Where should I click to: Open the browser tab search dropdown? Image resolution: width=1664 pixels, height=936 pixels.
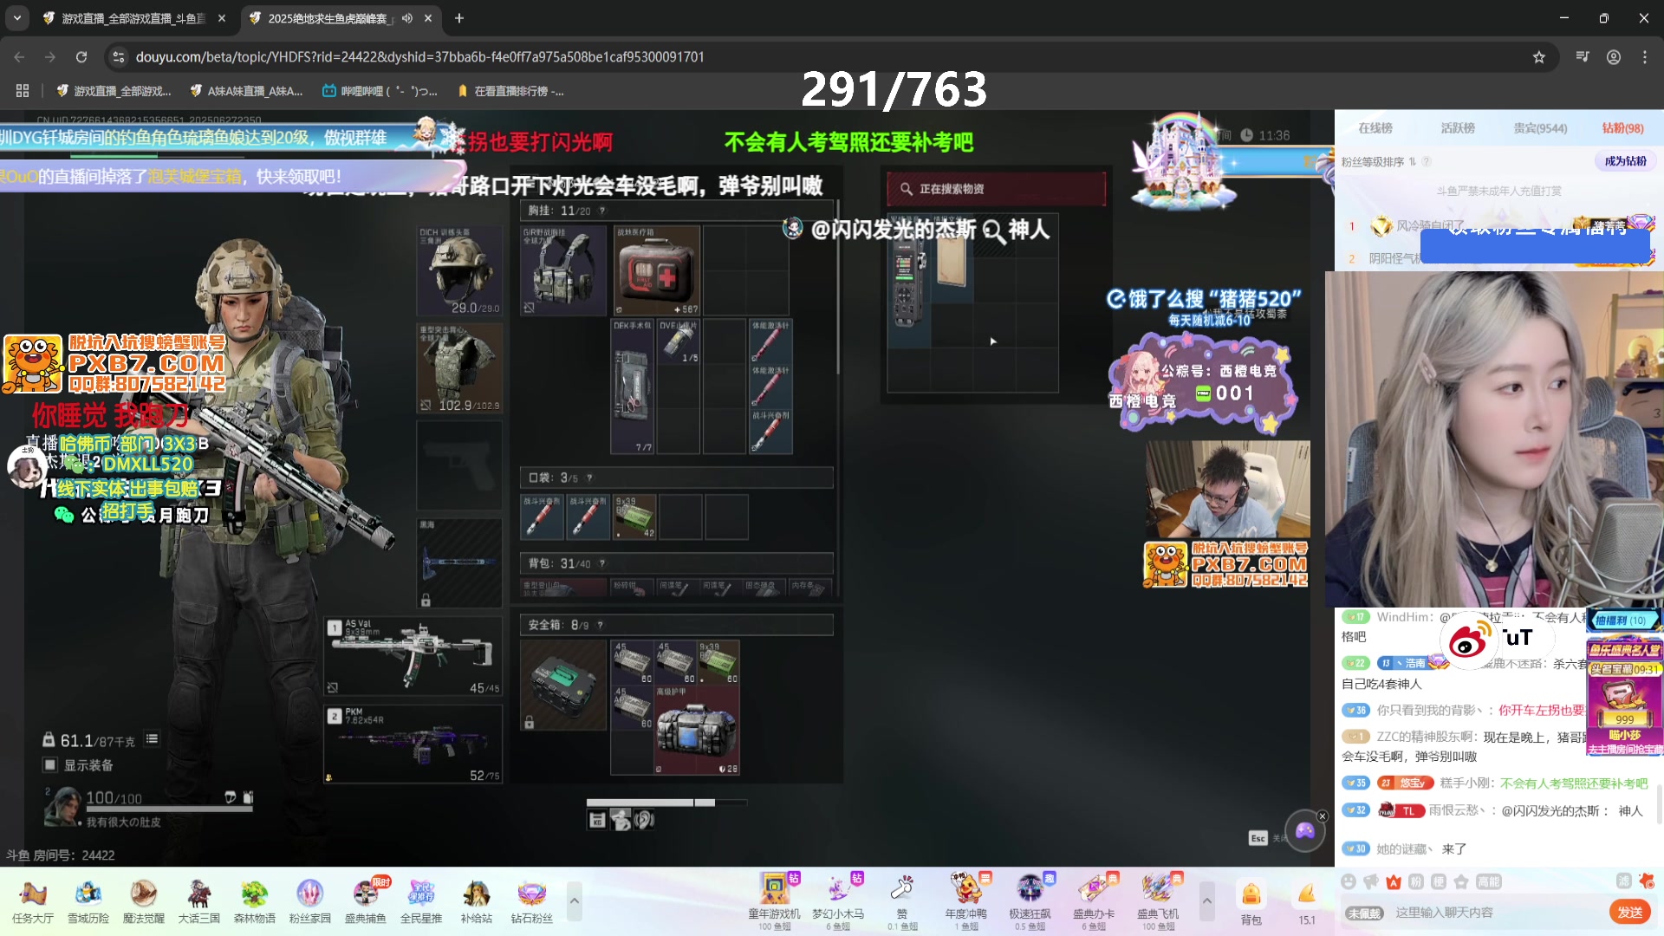click(17, 17)
